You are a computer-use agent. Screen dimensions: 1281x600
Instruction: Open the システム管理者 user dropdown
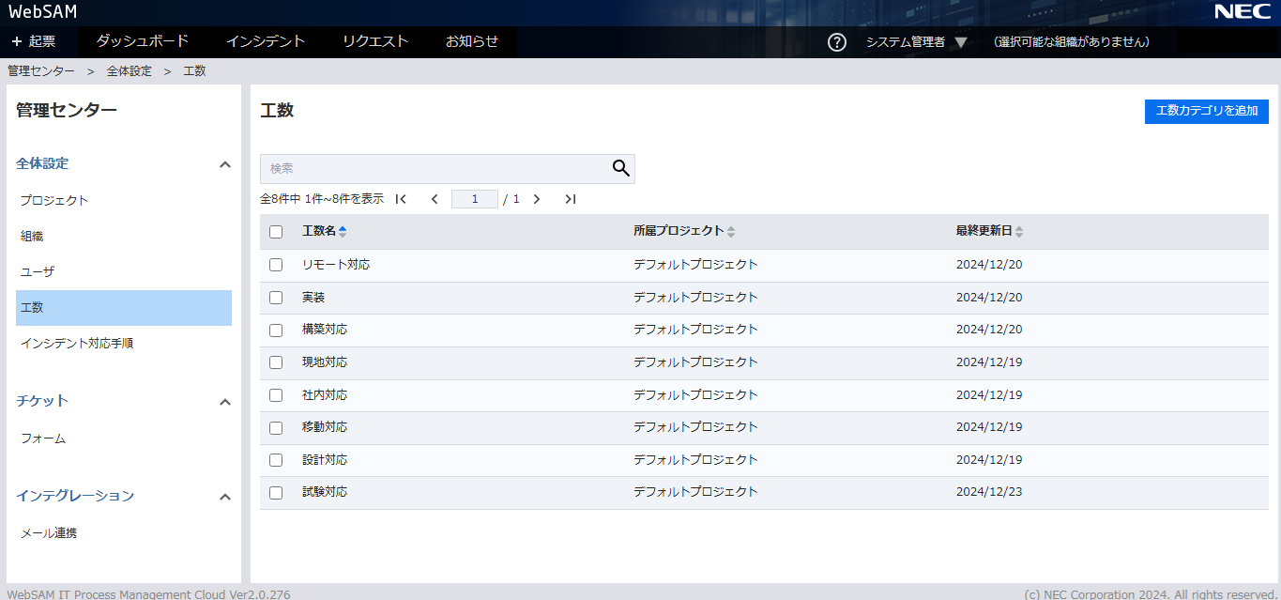click(x=915, y=42)
